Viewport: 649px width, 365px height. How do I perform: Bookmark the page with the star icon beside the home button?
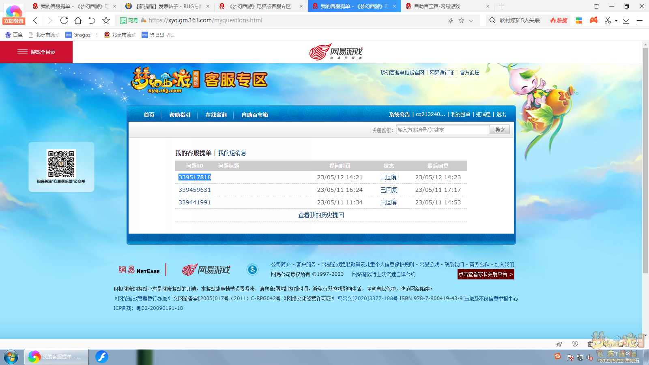106,20
